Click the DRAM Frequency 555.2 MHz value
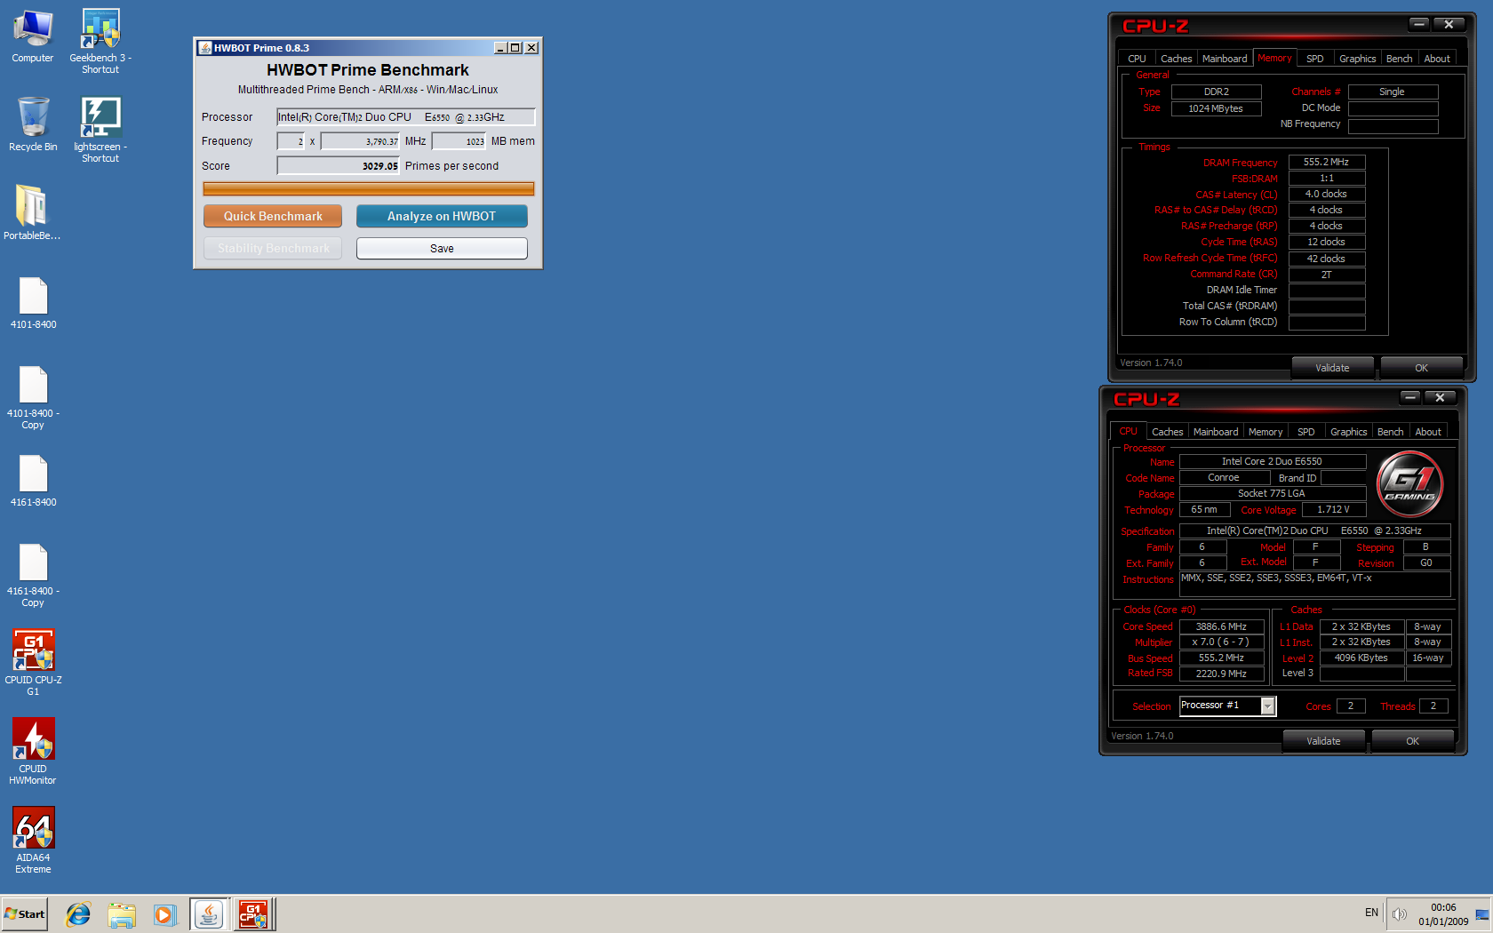This screenshot has width=1493, height=933. 1327,163
